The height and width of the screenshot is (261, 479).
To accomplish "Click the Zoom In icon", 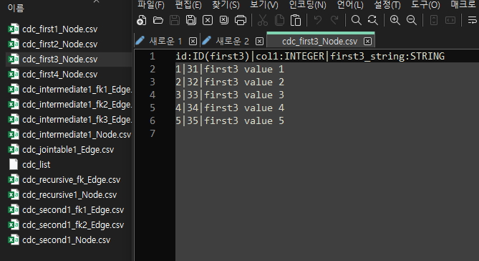I will pos(395,20).
